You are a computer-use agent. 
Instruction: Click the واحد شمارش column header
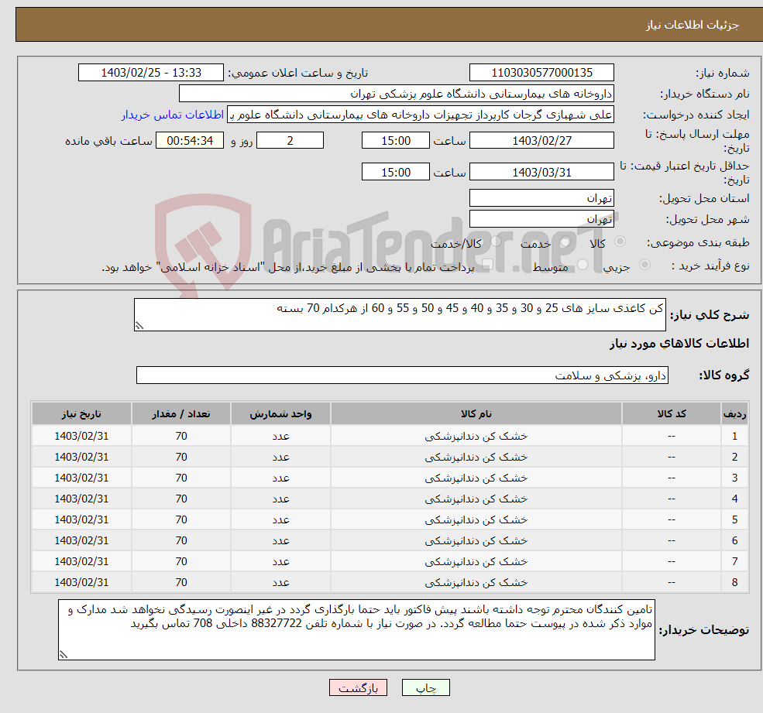[280, 414]
